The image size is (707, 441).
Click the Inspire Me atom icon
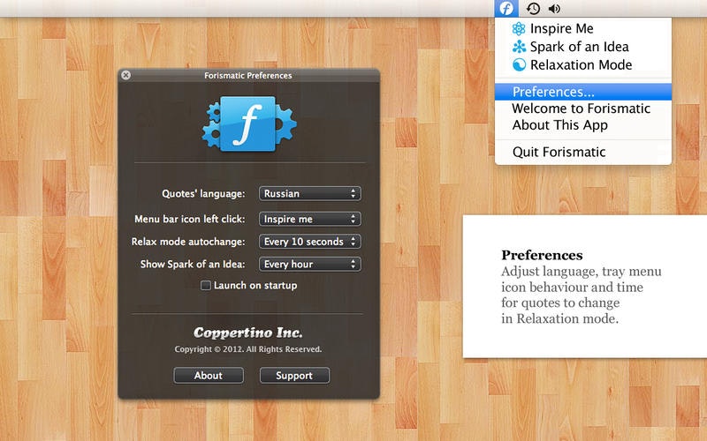(x=519, y=29)
